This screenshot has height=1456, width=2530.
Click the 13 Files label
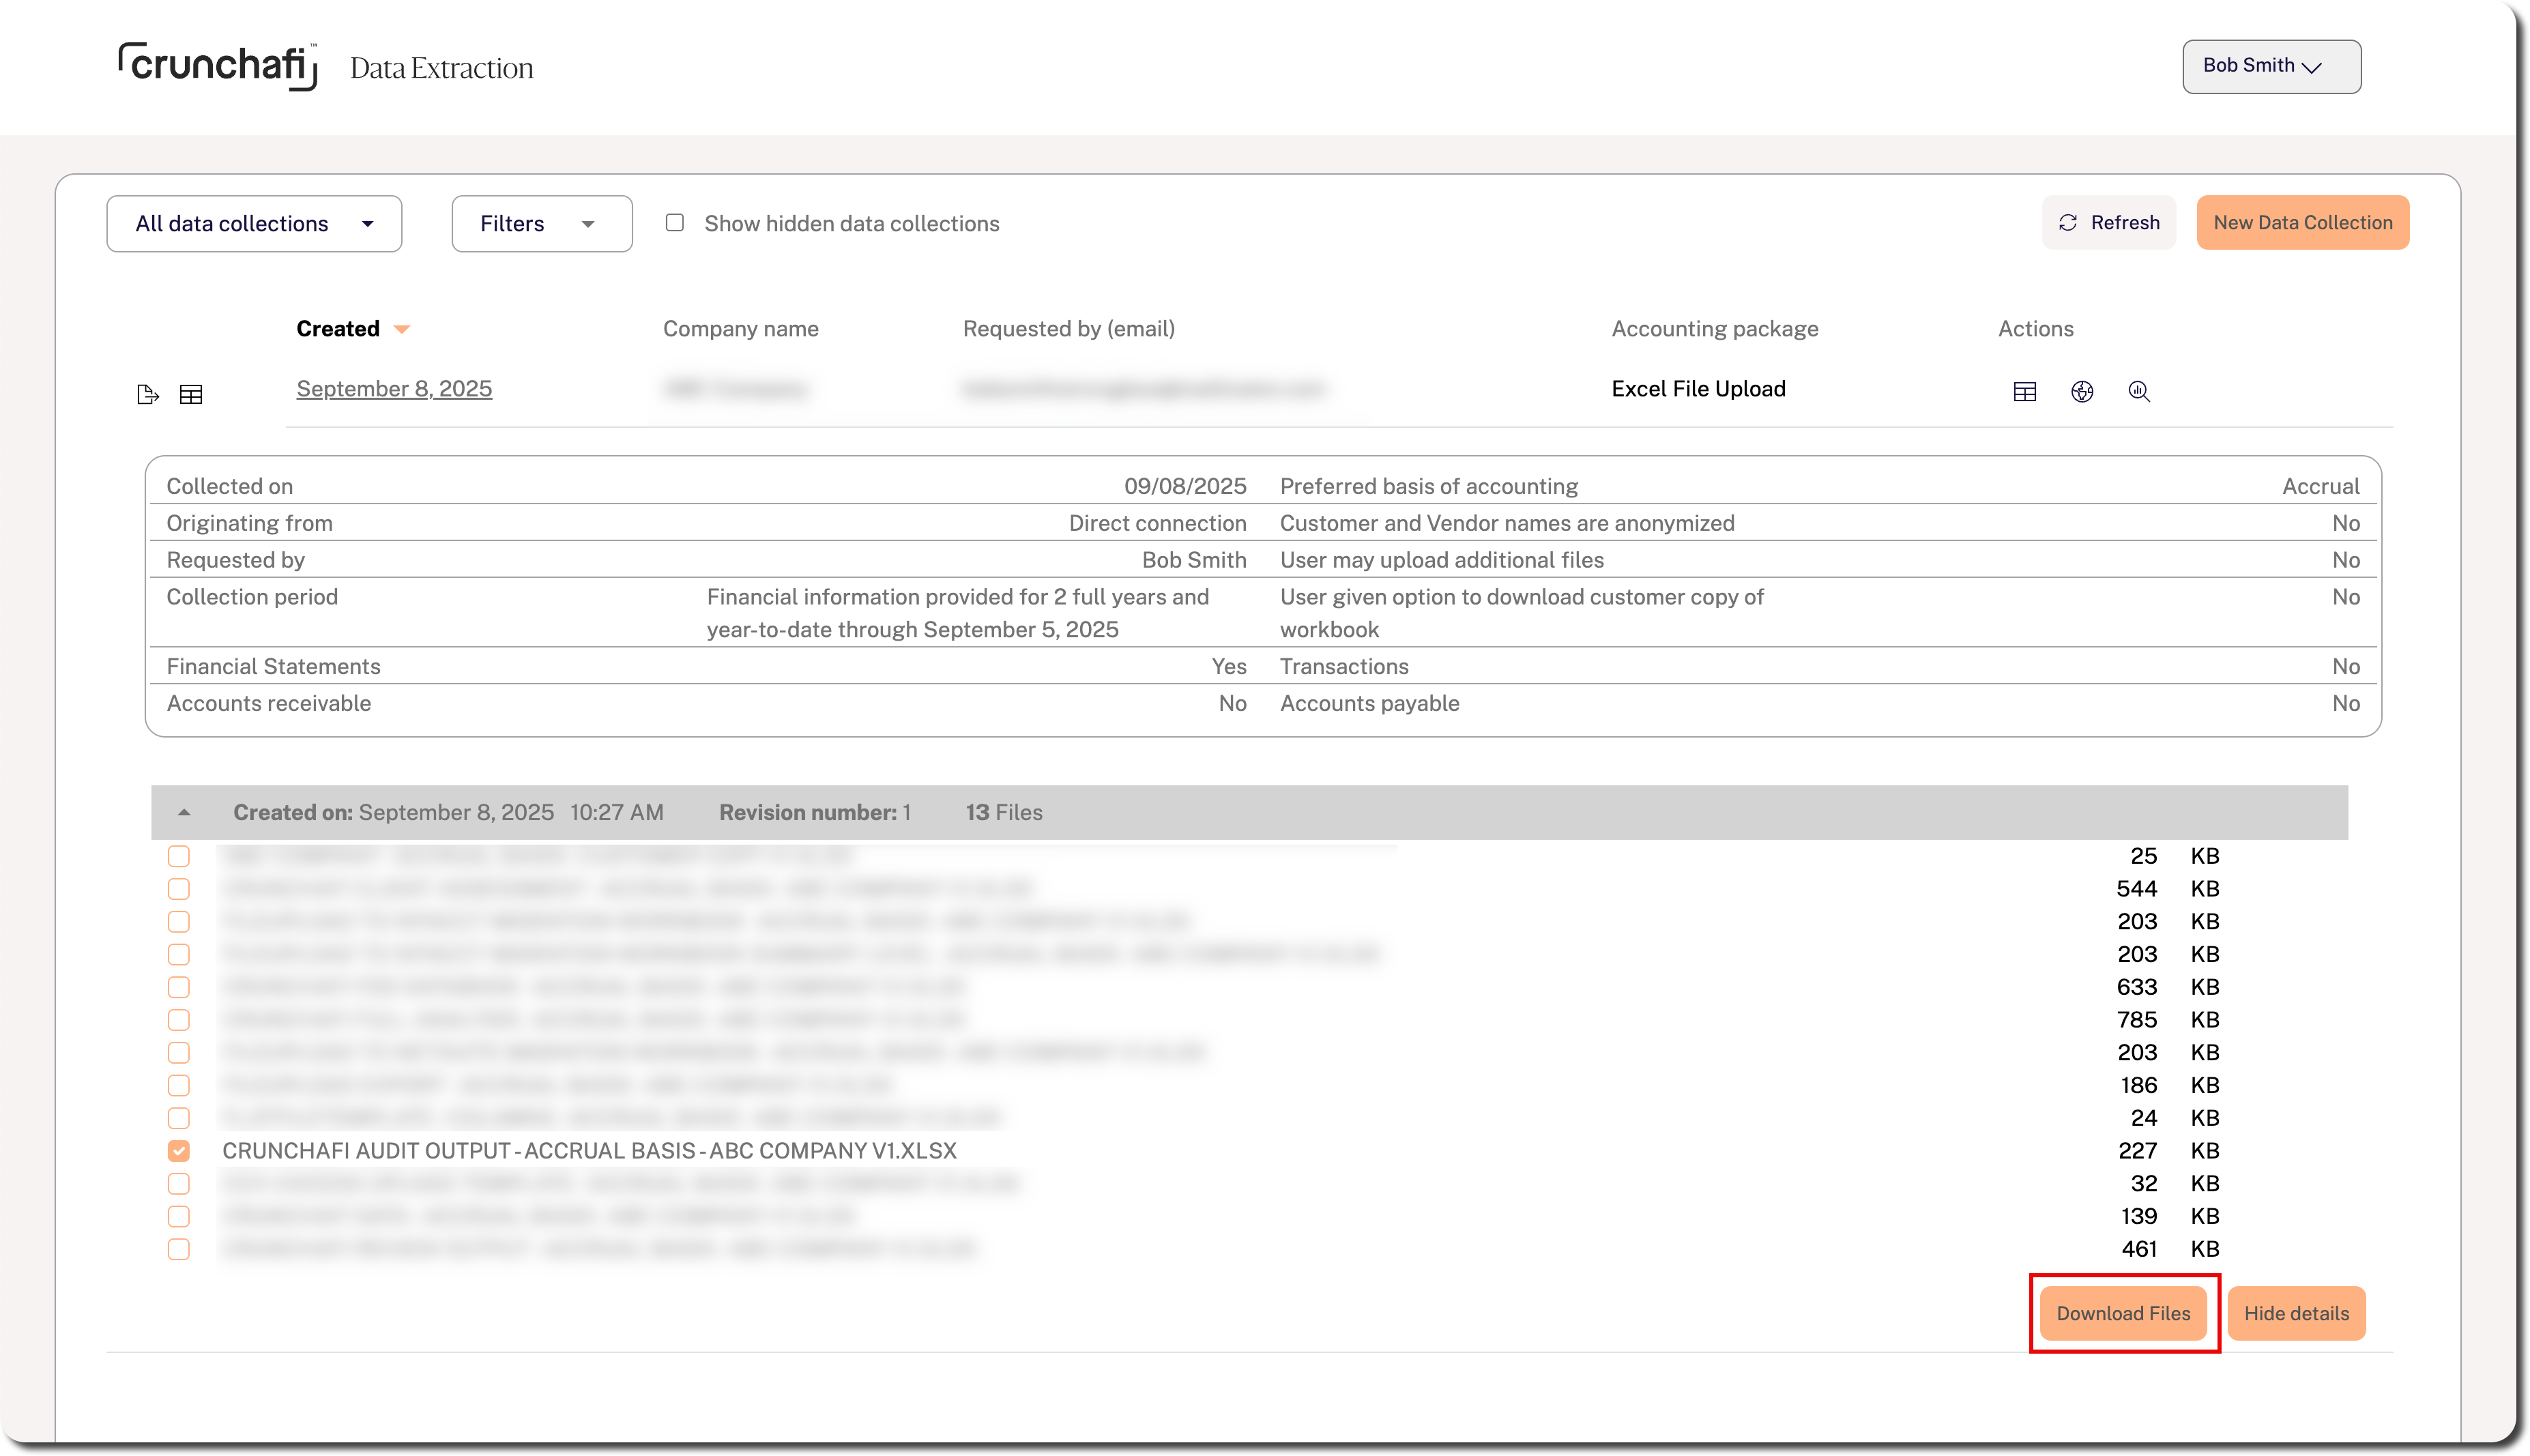[1004, 813]
